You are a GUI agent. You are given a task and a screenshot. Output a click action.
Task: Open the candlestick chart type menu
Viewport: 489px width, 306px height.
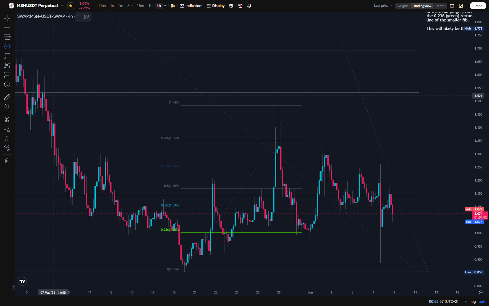[173, 6]
